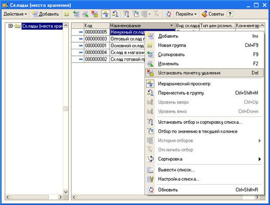Expand the 'Склады (места хранения)' tree node
Screen dimensions: 270x205
11,26
